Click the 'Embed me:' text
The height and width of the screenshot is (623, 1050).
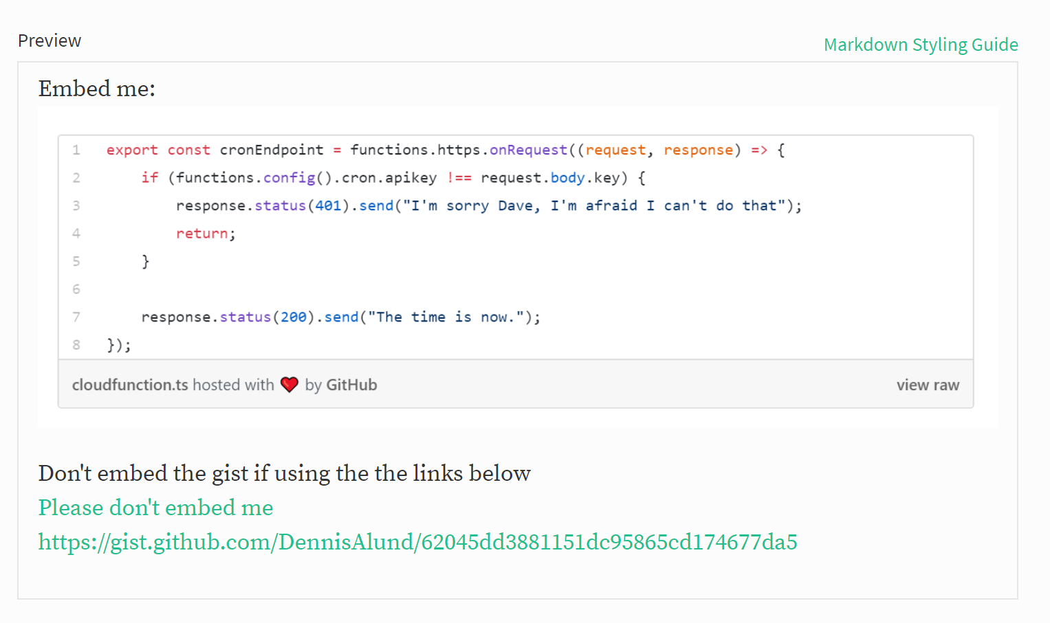coord(97,89)
